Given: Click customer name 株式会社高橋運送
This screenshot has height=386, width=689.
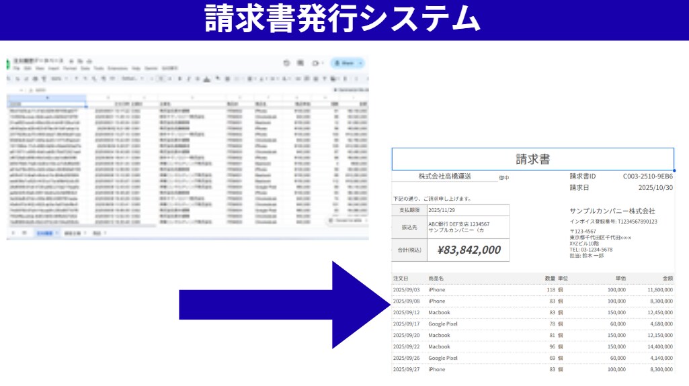Looking at the screenshot, I should coord(445,177).
